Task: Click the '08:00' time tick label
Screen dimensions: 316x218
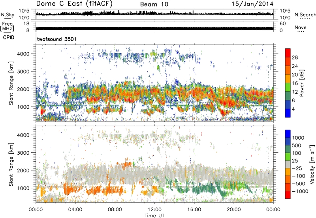Action: [115, 210]
